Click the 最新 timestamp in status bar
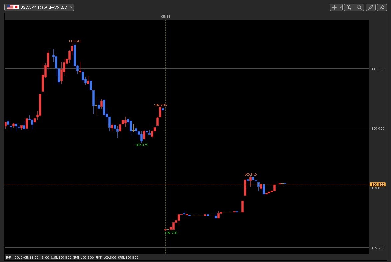Screen dimensions: 391x262 (x=27, y=258)
